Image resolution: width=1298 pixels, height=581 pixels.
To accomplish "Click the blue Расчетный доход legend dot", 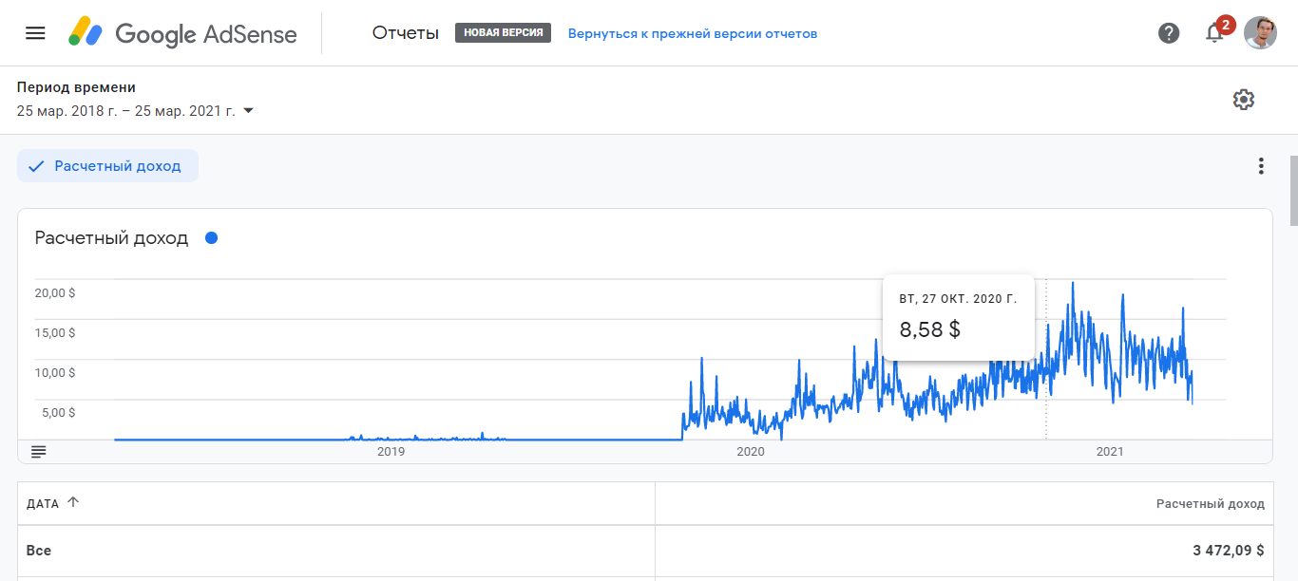I will tap(211, 238).
